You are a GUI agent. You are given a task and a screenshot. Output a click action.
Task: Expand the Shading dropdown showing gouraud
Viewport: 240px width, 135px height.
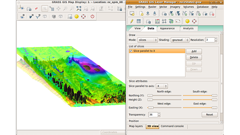(x=180, y=40)
